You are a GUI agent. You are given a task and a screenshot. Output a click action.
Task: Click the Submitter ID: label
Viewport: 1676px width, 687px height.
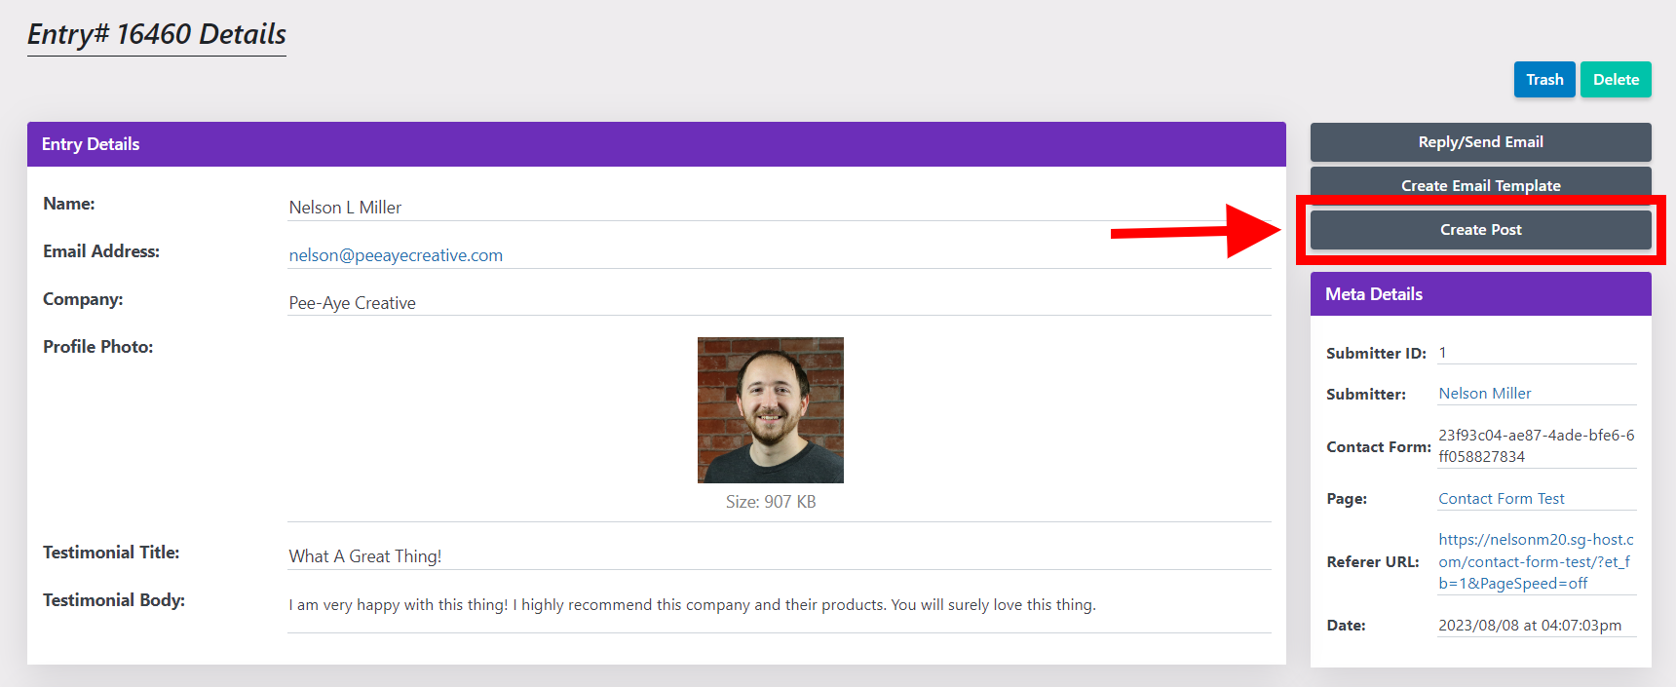click(1376, 354)
